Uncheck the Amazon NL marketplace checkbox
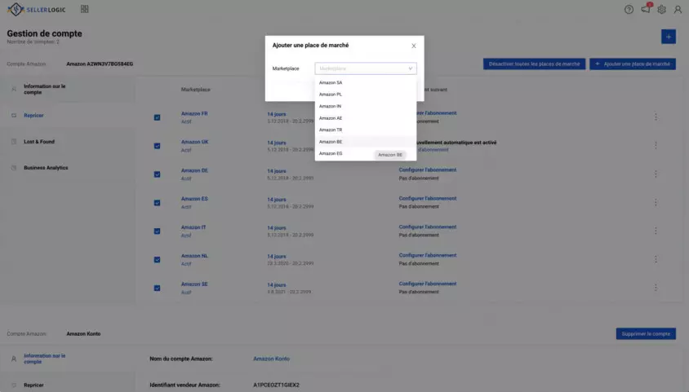The image size is (689, 392). 157,260
